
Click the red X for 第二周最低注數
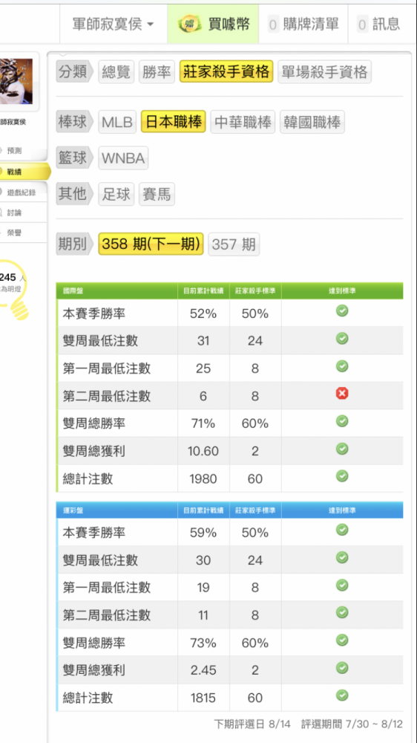[342, 394]
